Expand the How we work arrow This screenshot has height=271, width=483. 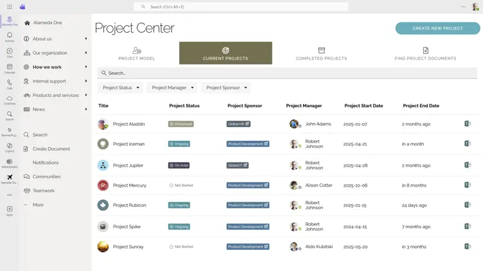(86, 67)
